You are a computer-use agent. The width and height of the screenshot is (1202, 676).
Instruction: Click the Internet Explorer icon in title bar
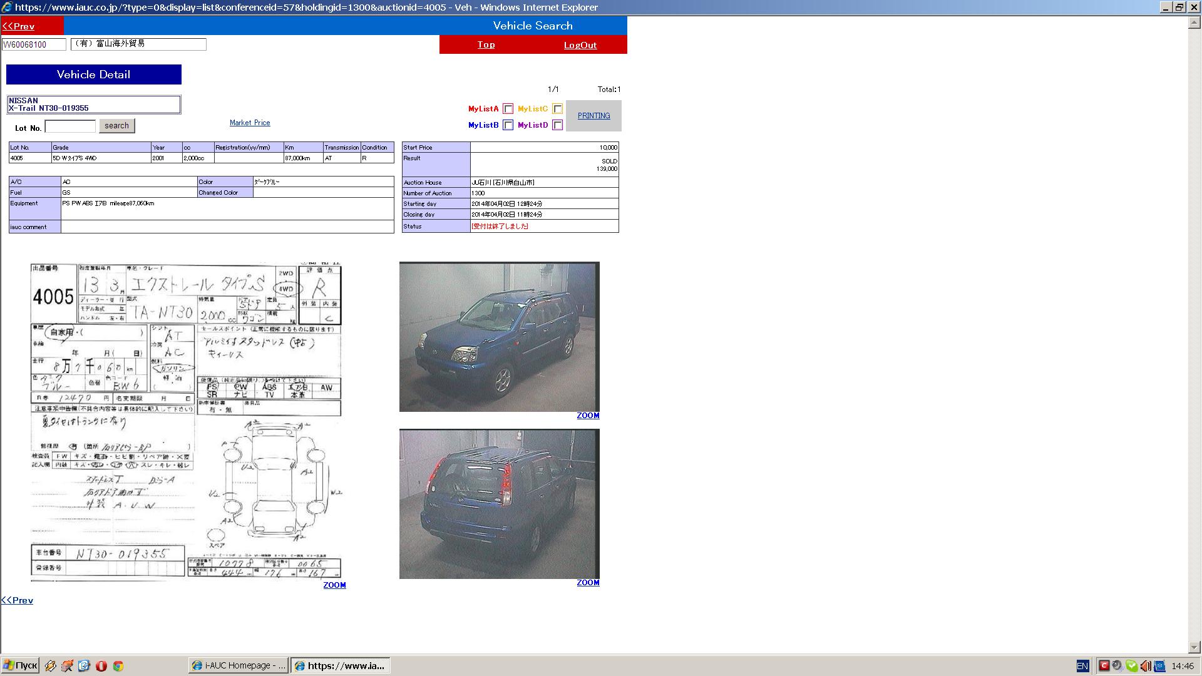coord(7,7)
